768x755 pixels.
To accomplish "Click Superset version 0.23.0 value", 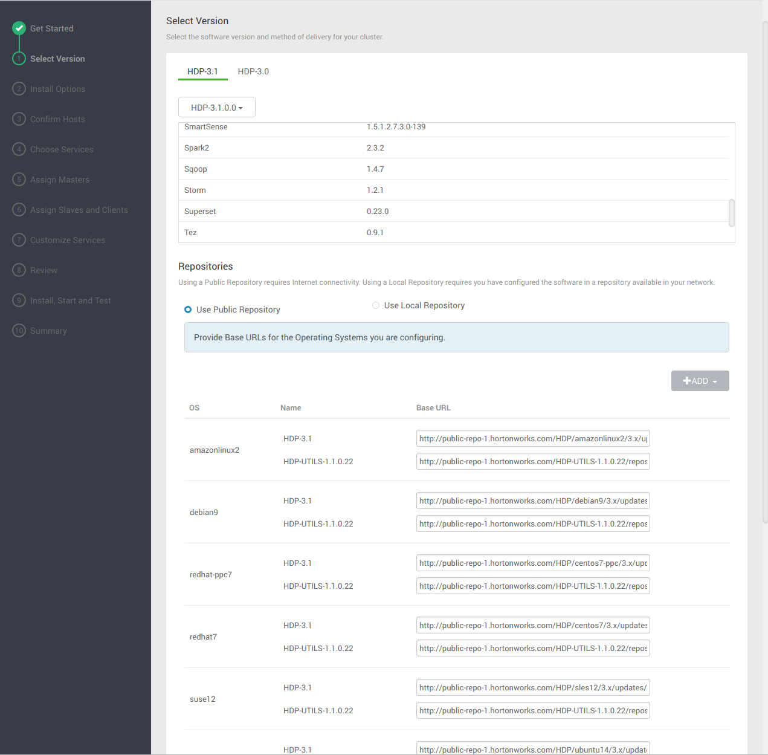I will [378, 211].
